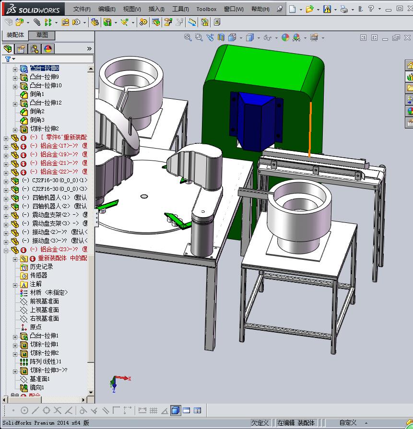Select 前视基准面 plane

click(x=44, y=301)
